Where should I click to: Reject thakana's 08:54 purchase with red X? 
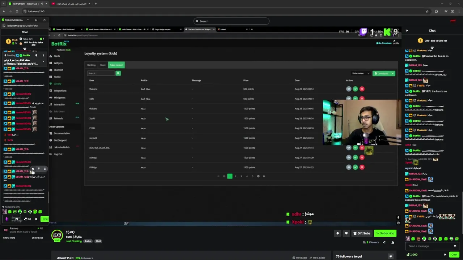coord(362,89)
